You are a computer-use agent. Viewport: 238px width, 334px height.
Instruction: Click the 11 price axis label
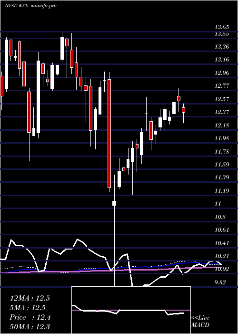(x=218, y=204)
